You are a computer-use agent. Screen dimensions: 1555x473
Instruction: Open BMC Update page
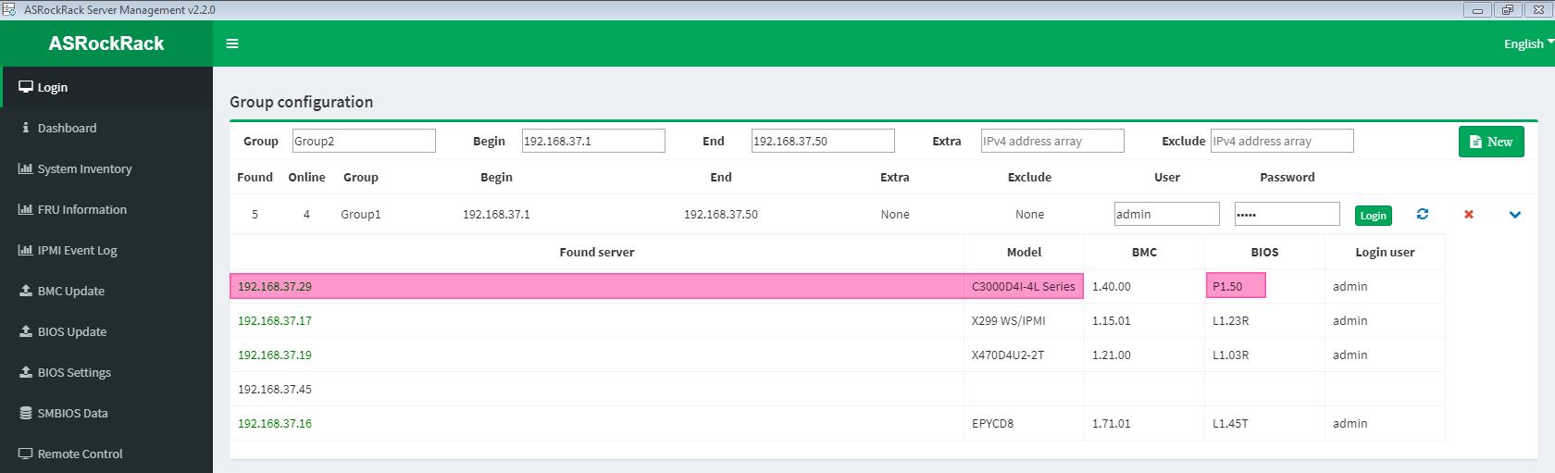[106, 291]
